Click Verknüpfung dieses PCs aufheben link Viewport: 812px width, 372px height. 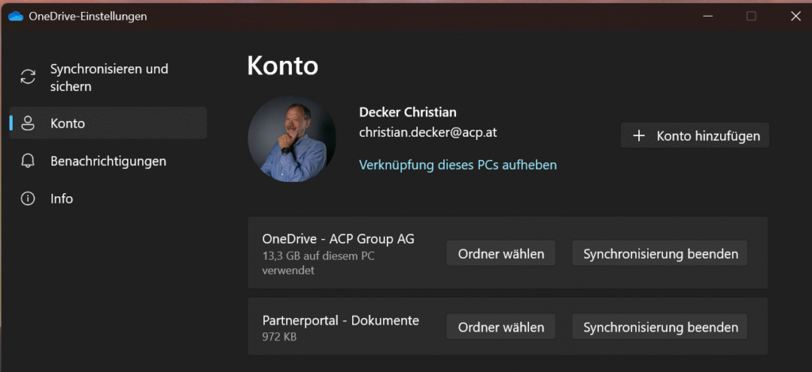[458, 165]
